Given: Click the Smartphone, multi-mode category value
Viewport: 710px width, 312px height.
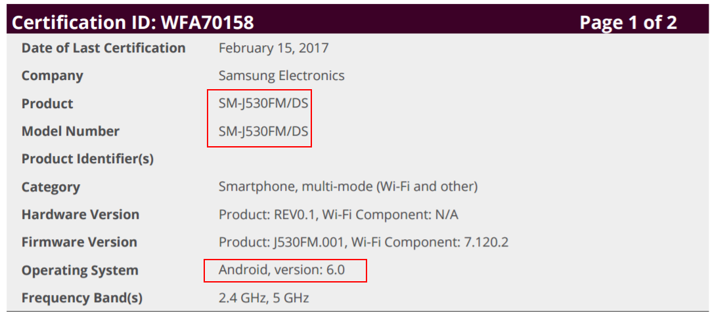Looking at the screenshot, I should point(348,187).
